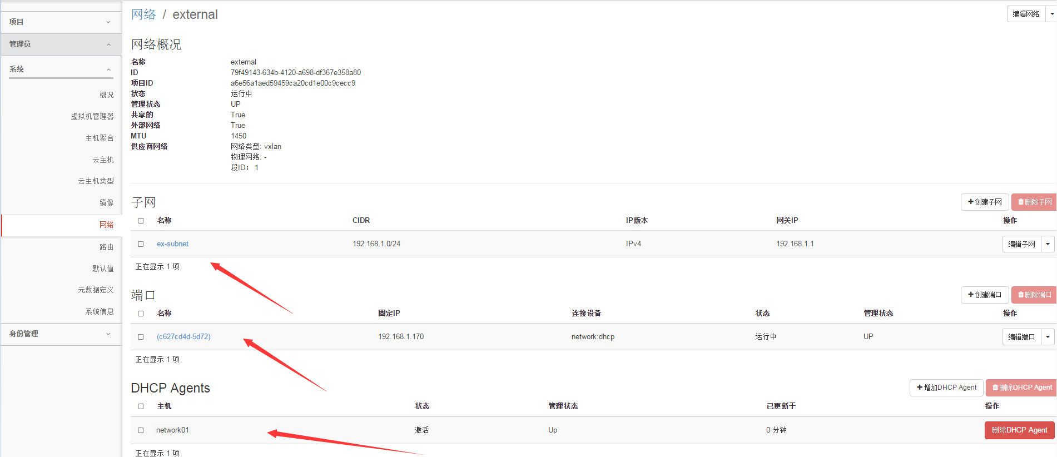Click the 编辑端口 button
Viewport: 1057px width, 457px height.
1021,337
